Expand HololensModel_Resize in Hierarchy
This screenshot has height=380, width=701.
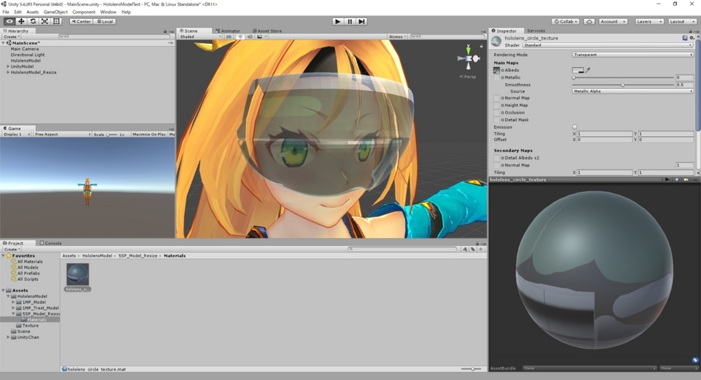8,73
